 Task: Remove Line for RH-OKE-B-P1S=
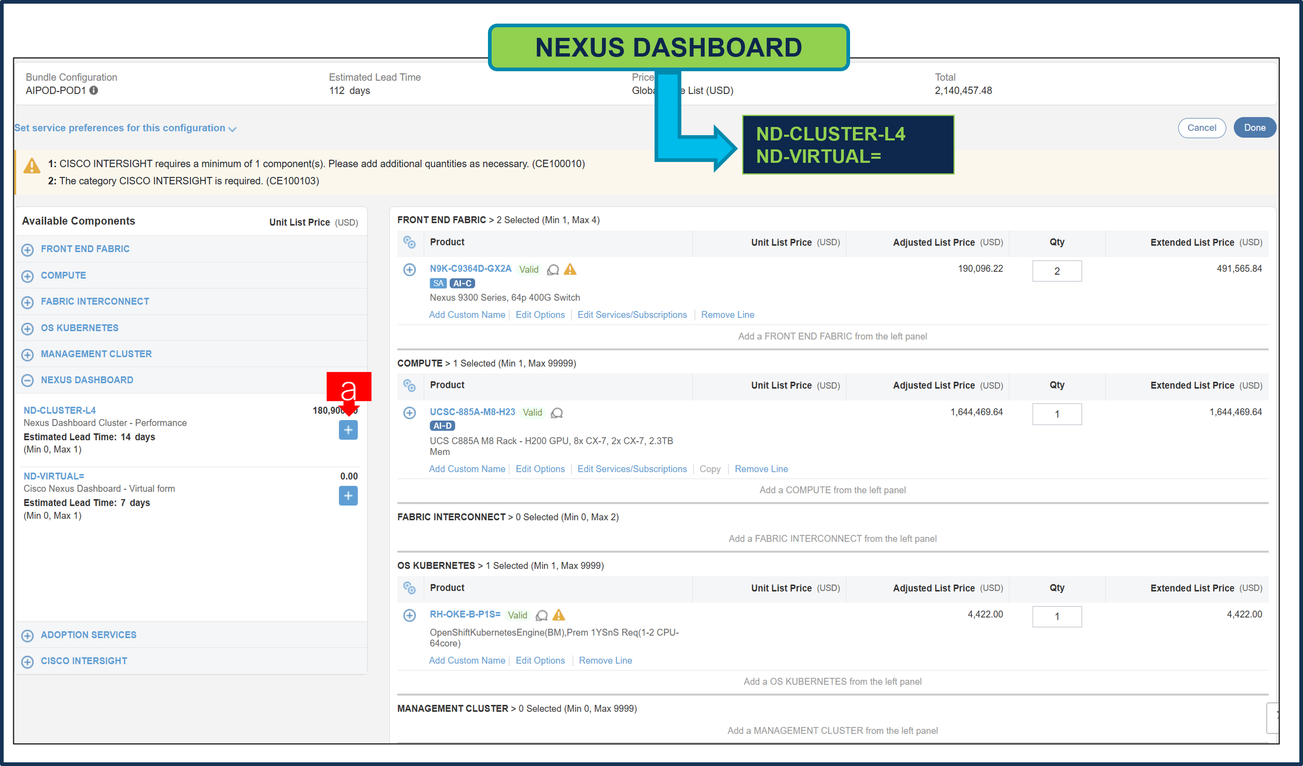coord(605,661)
